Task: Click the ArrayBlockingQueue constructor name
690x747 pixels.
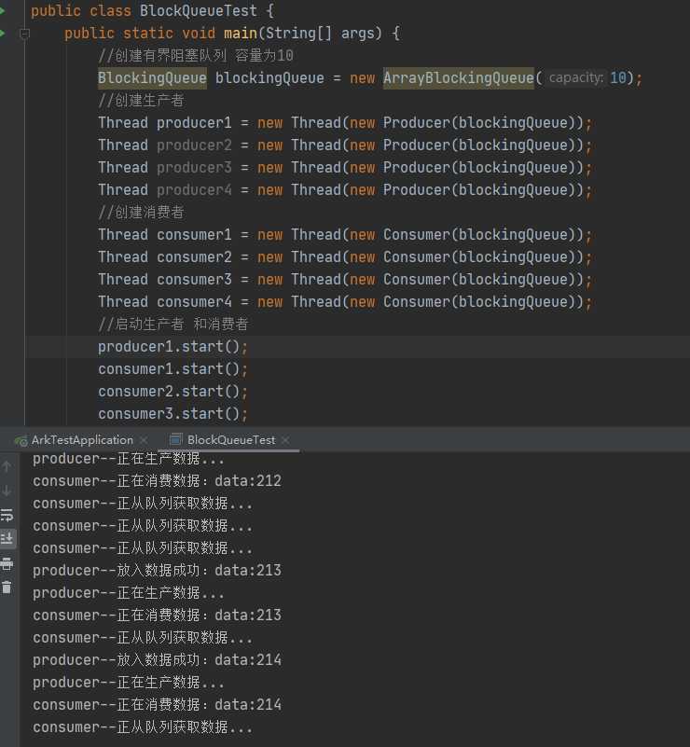Action: pyautogui.click(x=459, y=78)
